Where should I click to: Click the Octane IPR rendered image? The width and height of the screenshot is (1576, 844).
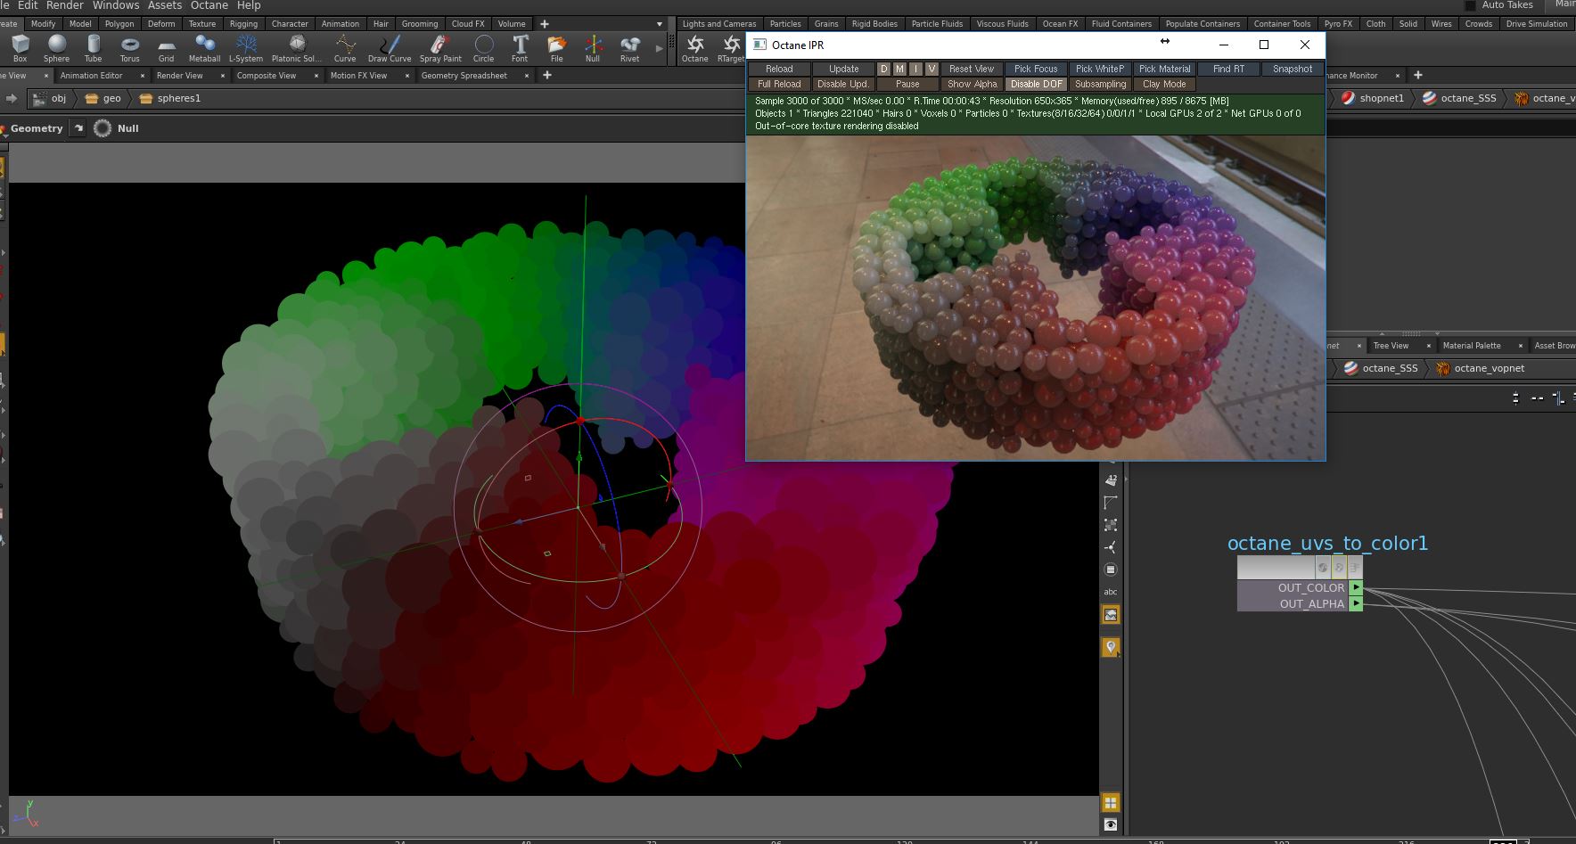tap(1034, 298)
